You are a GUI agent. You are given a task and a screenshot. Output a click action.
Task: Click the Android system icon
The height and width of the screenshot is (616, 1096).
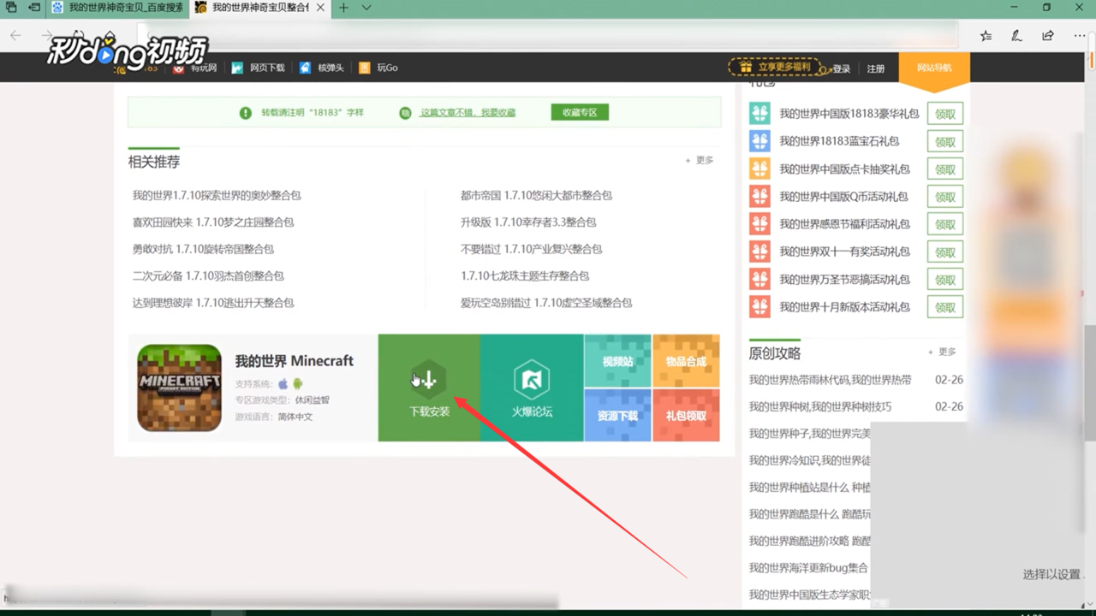tap(298, 384)
